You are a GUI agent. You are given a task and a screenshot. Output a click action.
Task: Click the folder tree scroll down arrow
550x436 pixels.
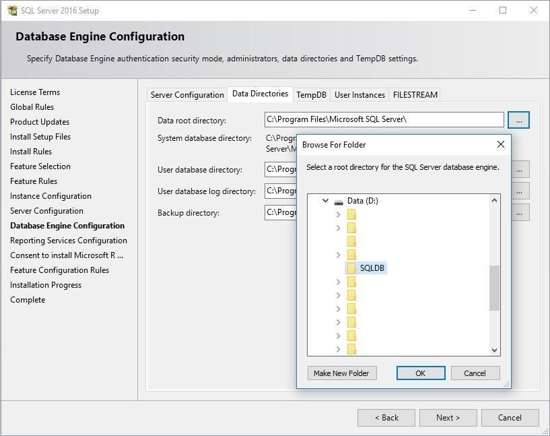495,350
